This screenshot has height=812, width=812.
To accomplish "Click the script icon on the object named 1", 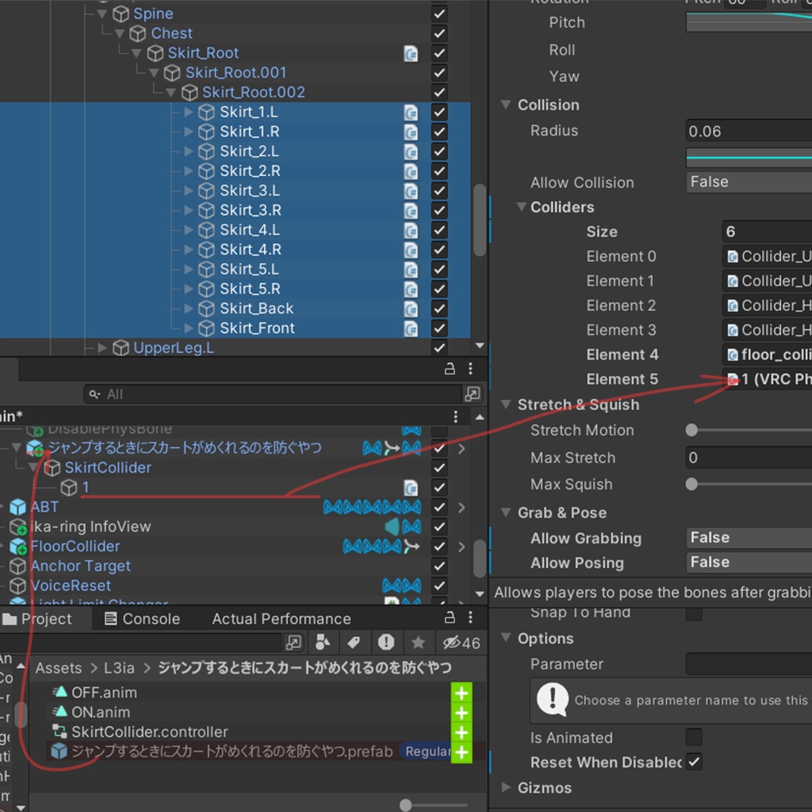I will point(411,488).
